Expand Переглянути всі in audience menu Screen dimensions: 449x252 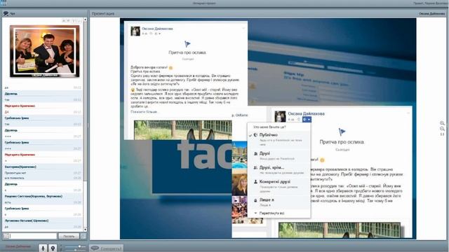[272, 213]
